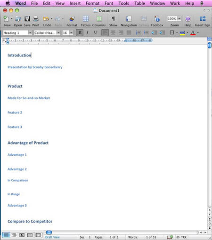Screen dimensions: 212x240
Task: Click the Undo arrow icon
Action: 46,19
